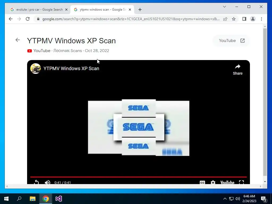The image size is (272, 204).
Task: Click the padlock site info icon
Action: [x=38, y=19]
